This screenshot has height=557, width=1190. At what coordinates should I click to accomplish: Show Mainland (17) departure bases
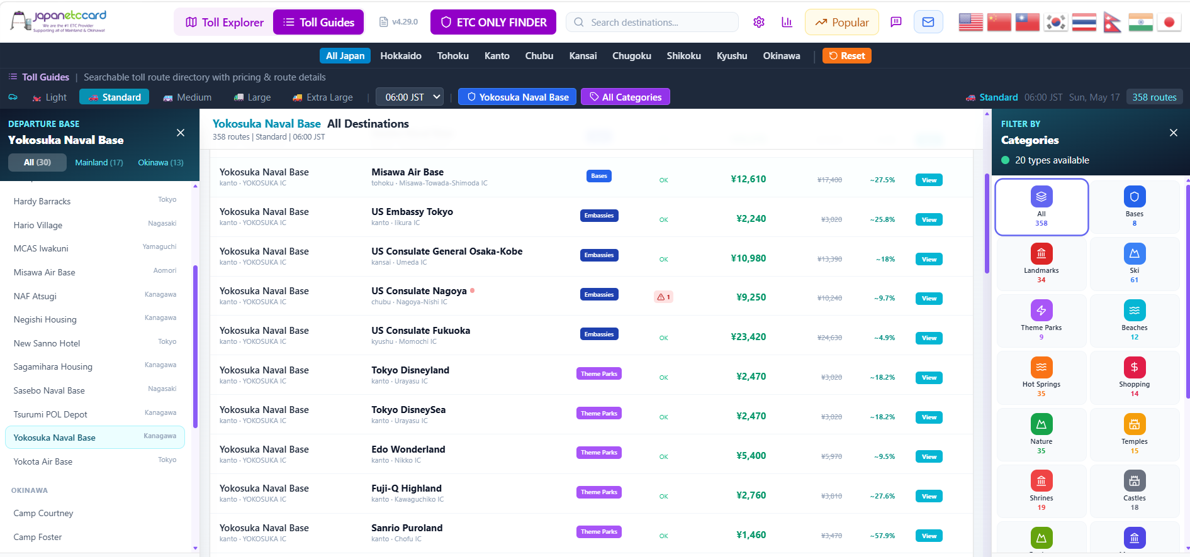99,162
